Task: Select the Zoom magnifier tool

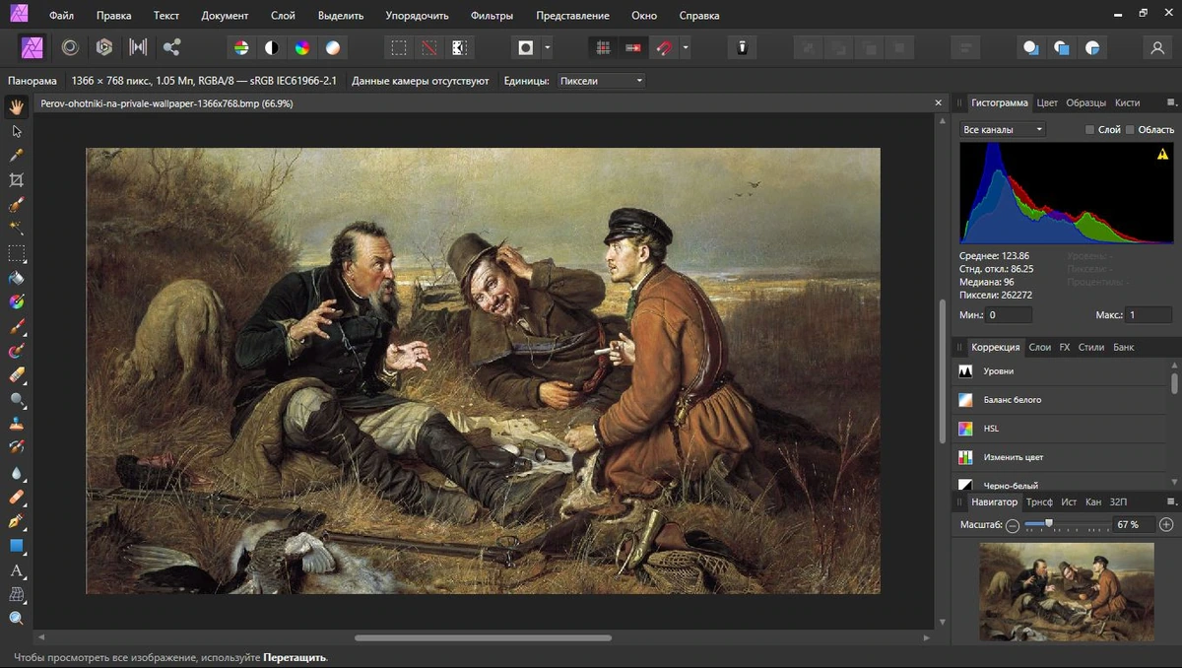Action: (x=16, y=618)
